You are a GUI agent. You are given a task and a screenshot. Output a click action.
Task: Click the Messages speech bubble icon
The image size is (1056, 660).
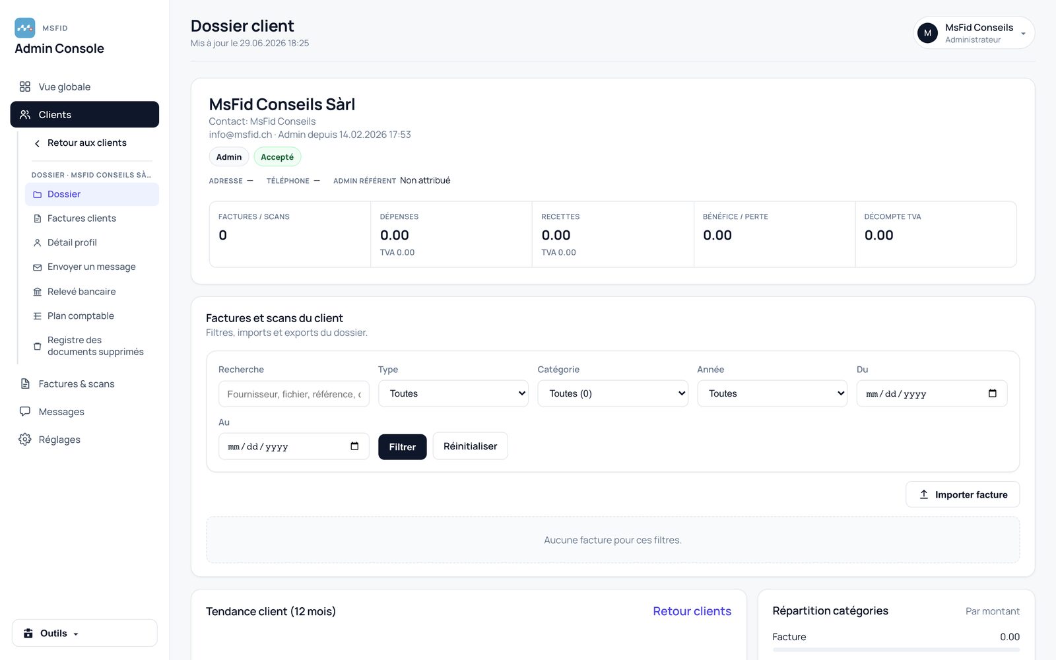(25, 411)
